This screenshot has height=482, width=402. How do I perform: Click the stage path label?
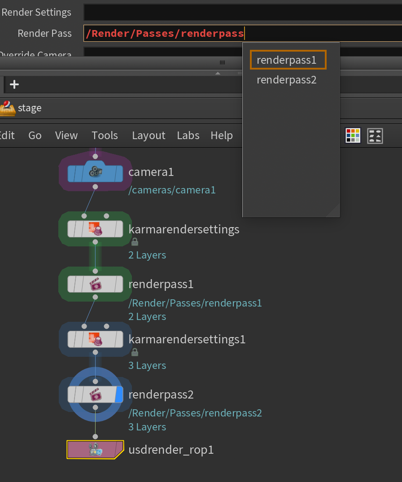(x=30, y=108)
